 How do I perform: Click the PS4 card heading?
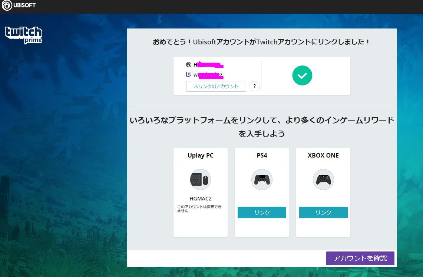coord(262,155)
